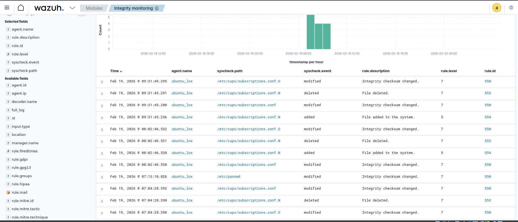Go to the home icon
This screenshot has height=222, width=518.
click(21, 8)
